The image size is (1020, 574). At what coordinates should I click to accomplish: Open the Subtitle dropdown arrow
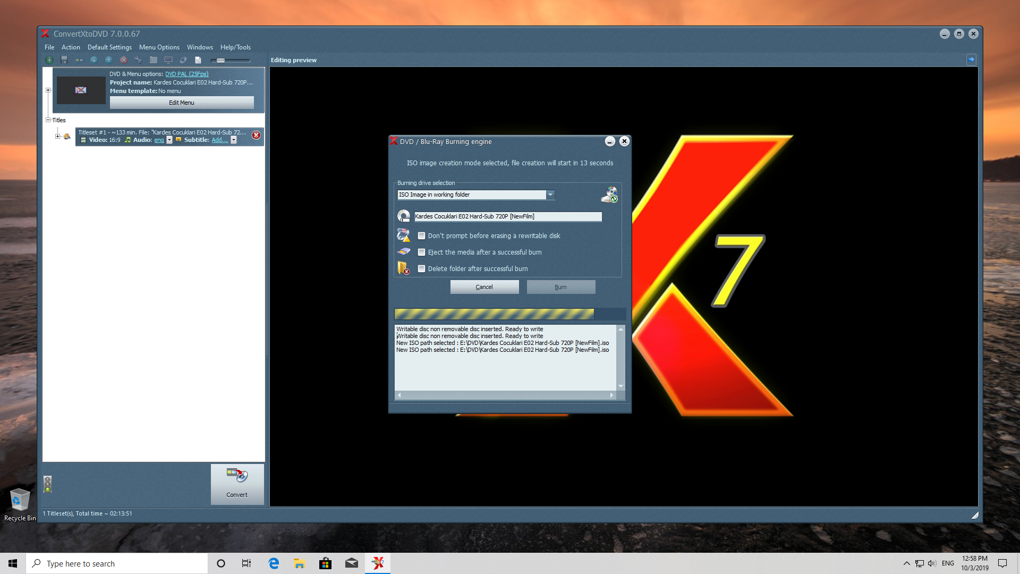click(x=234, y=140)
